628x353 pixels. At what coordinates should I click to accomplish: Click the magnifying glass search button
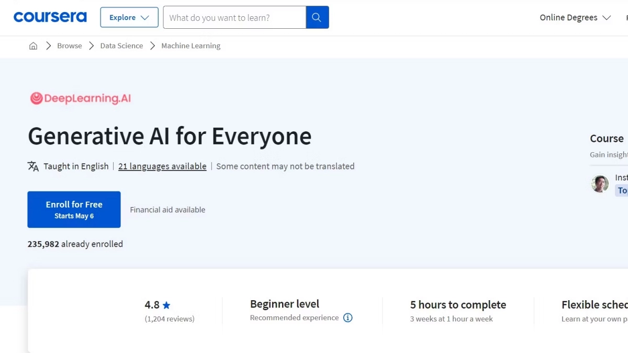(x=317, y=17)
